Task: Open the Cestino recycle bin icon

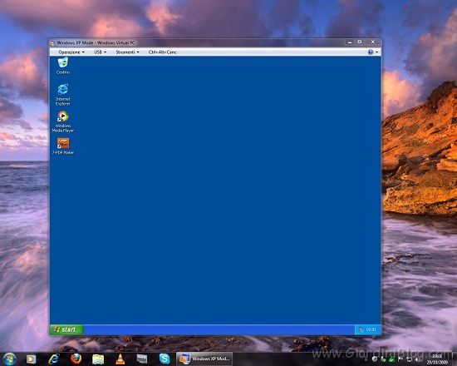Action: pyautogui.click(x=63, y=66)
